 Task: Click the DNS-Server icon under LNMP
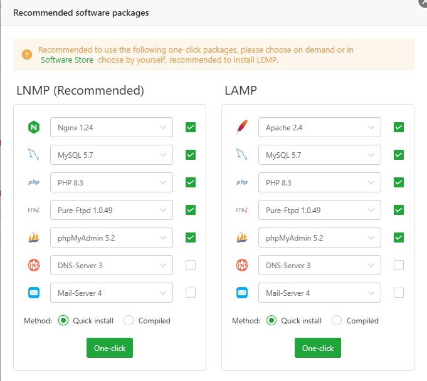pos(34,265)
